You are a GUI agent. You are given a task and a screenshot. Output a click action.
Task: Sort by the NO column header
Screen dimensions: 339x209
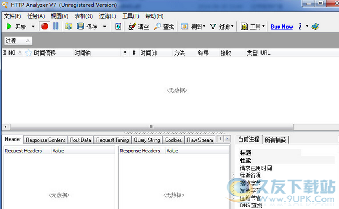click(15, 53)
